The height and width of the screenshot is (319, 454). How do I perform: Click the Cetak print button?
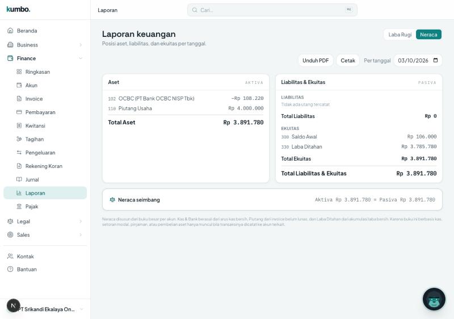pos(348,61)
